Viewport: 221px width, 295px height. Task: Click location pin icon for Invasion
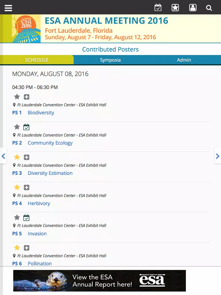[14, 226]
